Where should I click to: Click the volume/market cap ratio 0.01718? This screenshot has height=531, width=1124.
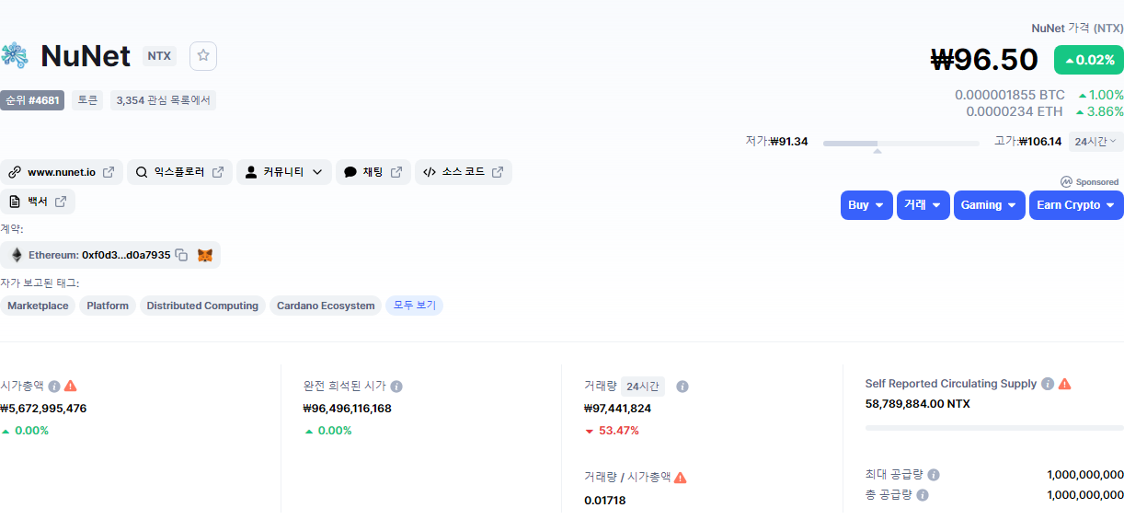(604, 501)
